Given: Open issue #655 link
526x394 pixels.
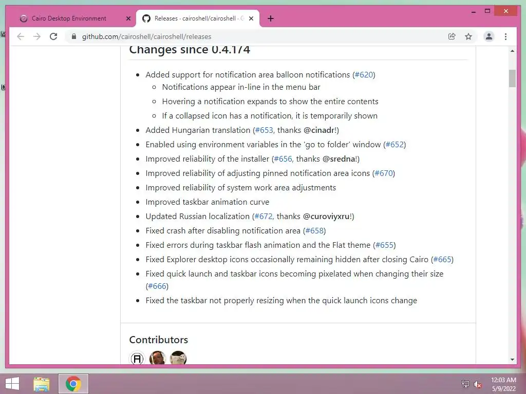Looking at the screenshot, I should 384,245.
